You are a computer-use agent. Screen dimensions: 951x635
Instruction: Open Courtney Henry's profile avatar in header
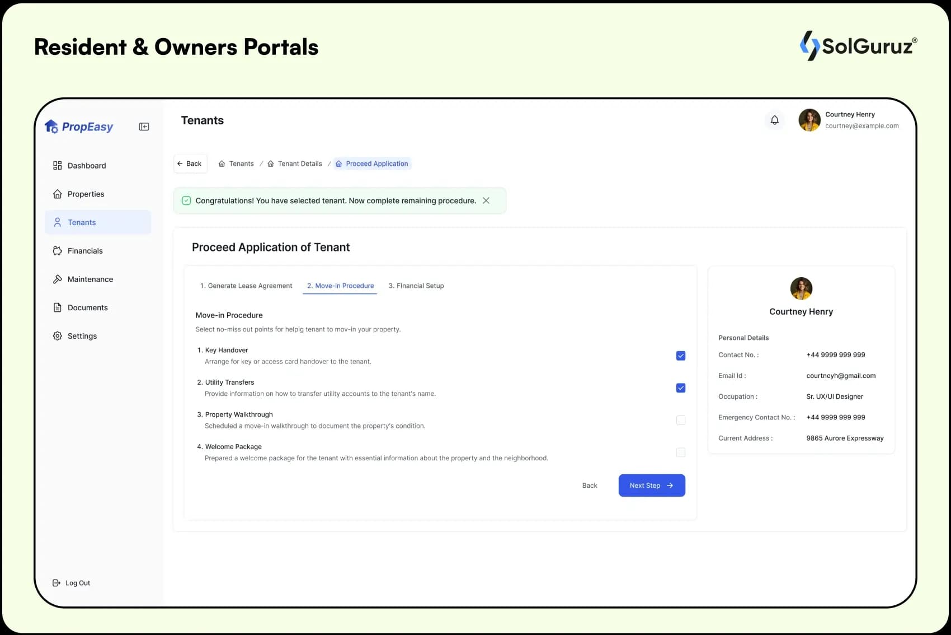(x=809, y=120)
